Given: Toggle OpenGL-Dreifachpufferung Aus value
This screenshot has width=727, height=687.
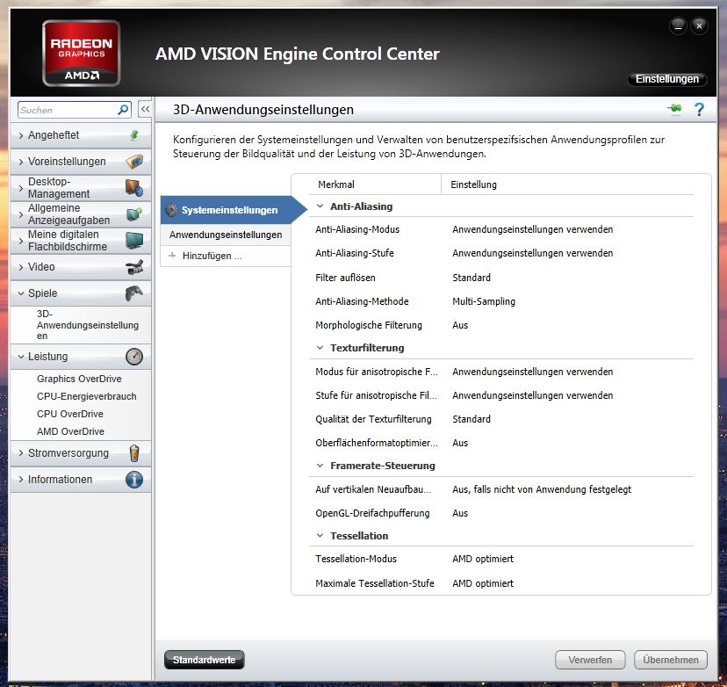Looking at the screenshot, I should 460,513.
